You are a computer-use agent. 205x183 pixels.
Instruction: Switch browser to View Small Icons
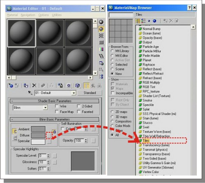tap(149, 21)
